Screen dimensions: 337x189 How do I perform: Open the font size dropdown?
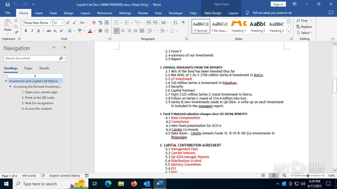62,23
